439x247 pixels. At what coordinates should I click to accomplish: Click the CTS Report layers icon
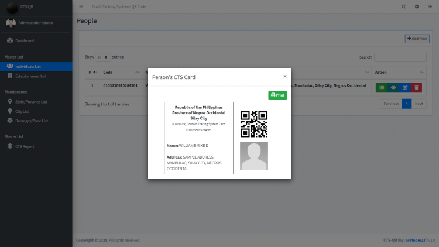10,146
